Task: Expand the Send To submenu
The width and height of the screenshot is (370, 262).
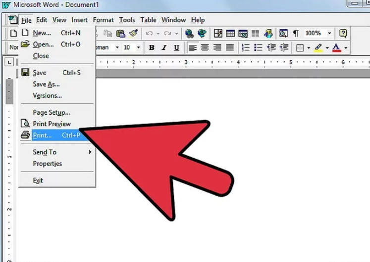Action: pyautogui.click(x=56, y=152)
